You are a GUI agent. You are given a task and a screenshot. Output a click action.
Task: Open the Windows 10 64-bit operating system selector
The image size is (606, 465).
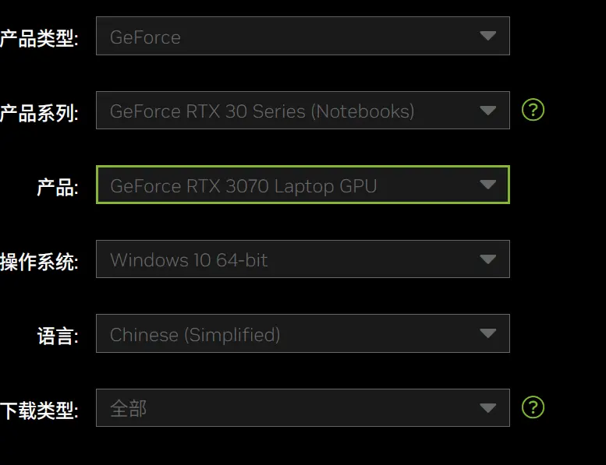[303, 259]
